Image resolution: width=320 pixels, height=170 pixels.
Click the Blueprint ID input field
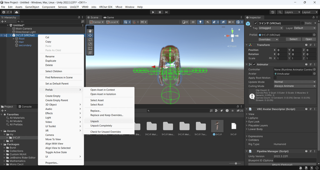[295, 160]
